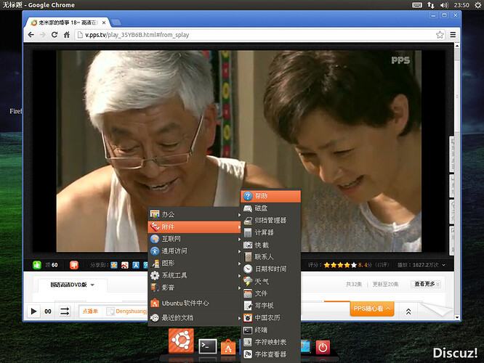Reload the PPS video page
The height and width of the screenshot is (363, 484).
coord(55,35)
